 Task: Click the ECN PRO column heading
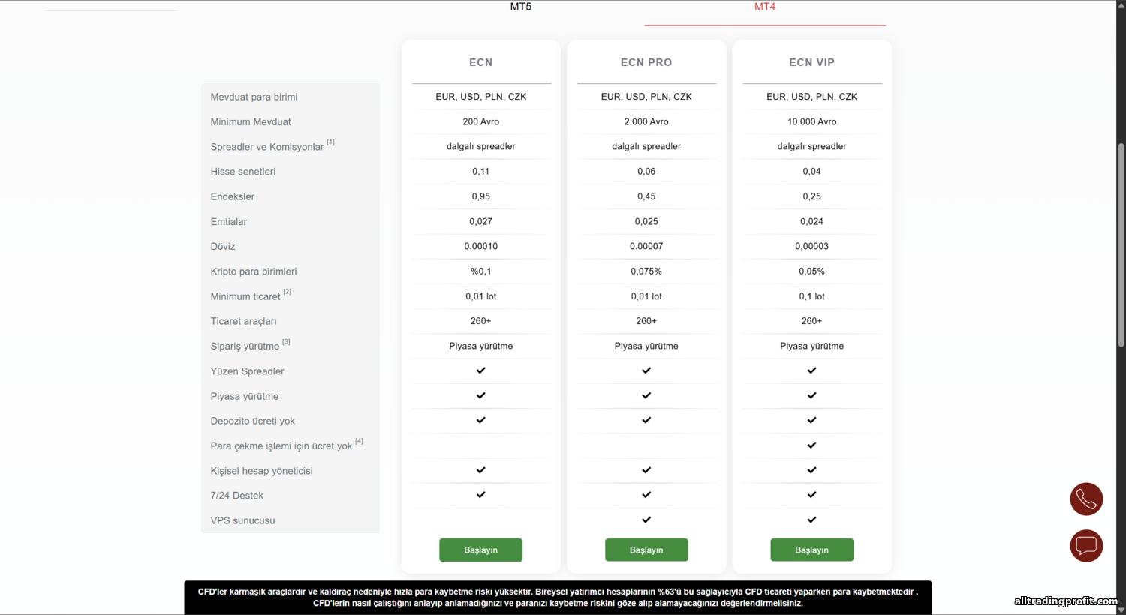(646, 62)
